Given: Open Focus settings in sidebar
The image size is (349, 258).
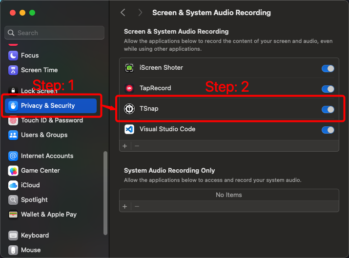Looking at the screenshot, I should [29, 55].
